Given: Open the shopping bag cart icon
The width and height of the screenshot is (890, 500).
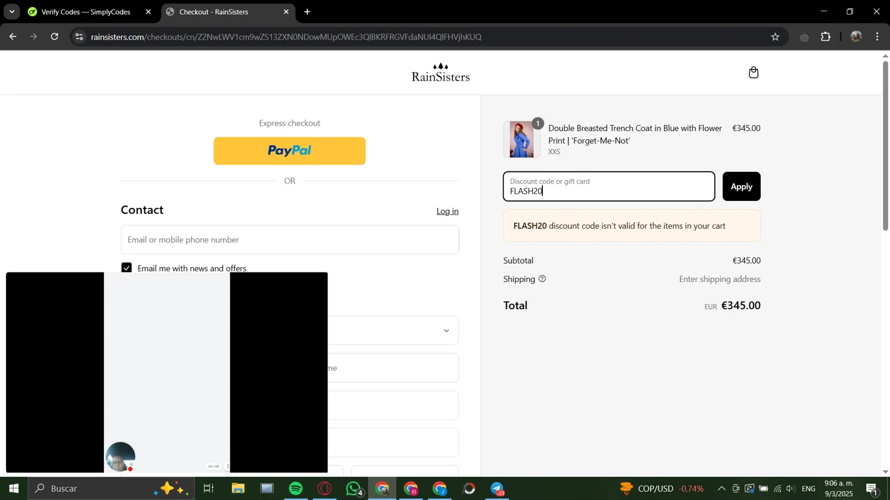Looking at the screenshot, I should coord(754,72).
